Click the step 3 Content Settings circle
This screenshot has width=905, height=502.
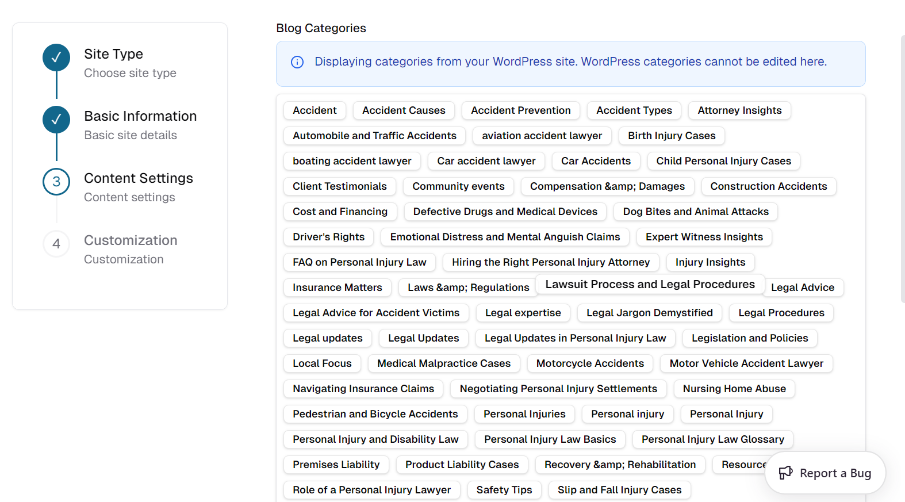[56, 182]
